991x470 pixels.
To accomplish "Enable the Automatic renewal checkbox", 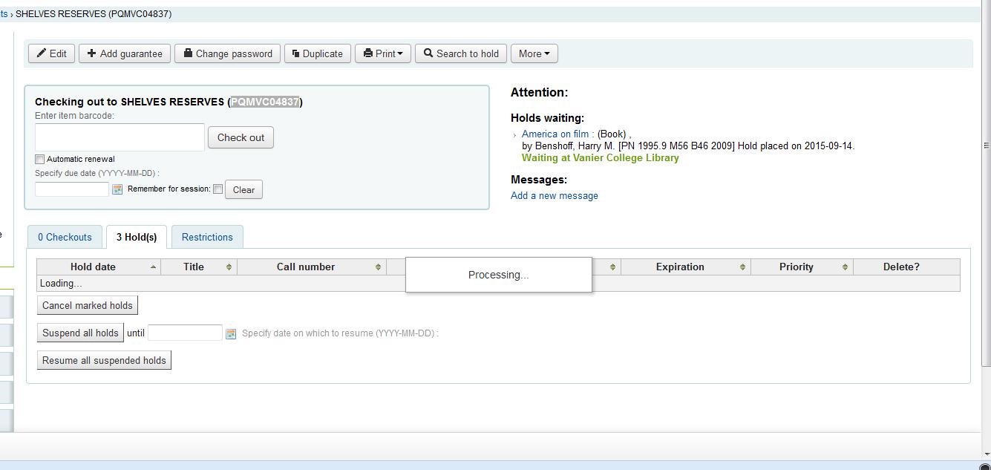I will point(40,159).
